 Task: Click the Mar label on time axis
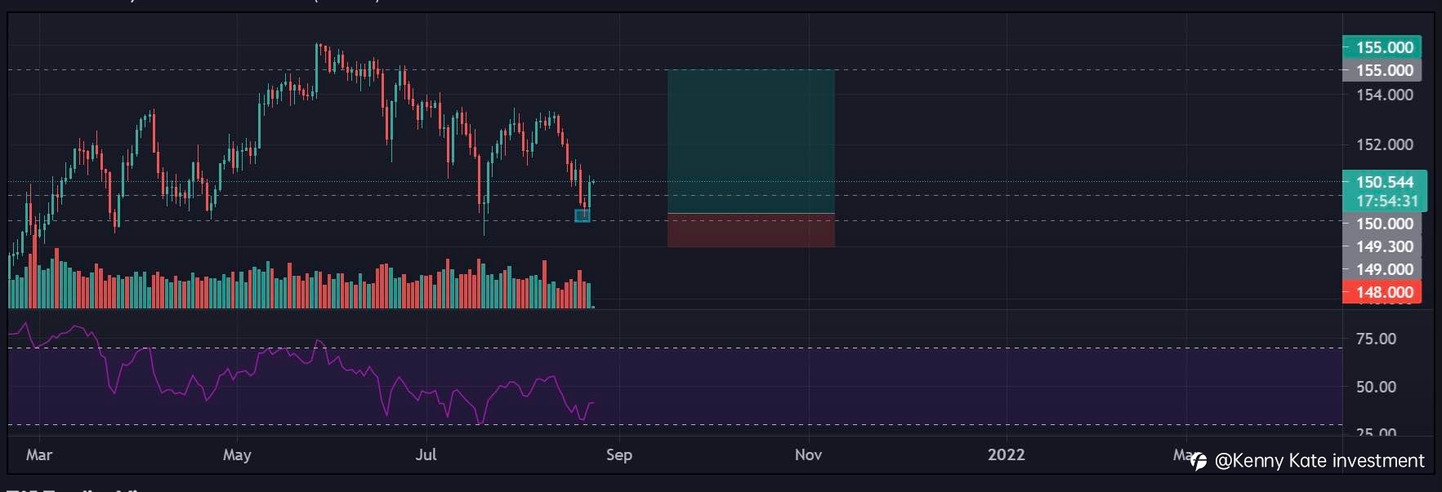pyautogui.click(x=39, y=454)
